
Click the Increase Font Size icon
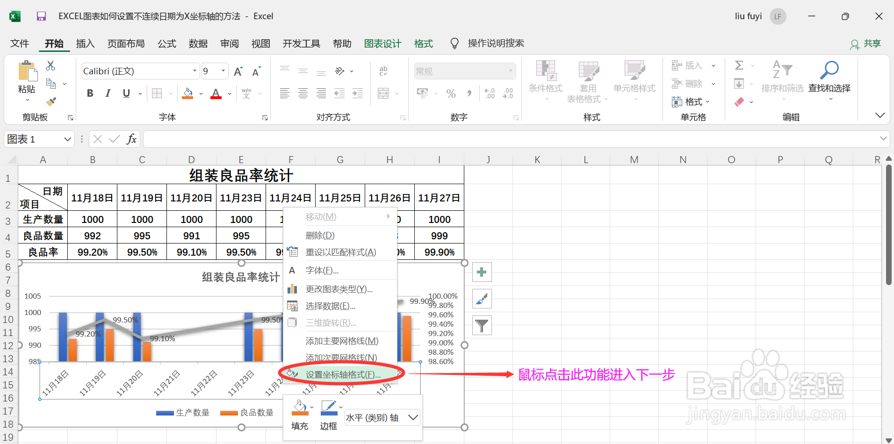pos(238,72)
